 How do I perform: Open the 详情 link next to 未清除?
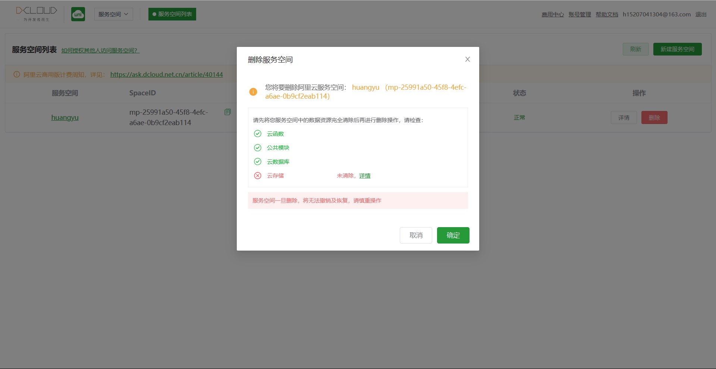pyautogui.click(x=365, y=176)
